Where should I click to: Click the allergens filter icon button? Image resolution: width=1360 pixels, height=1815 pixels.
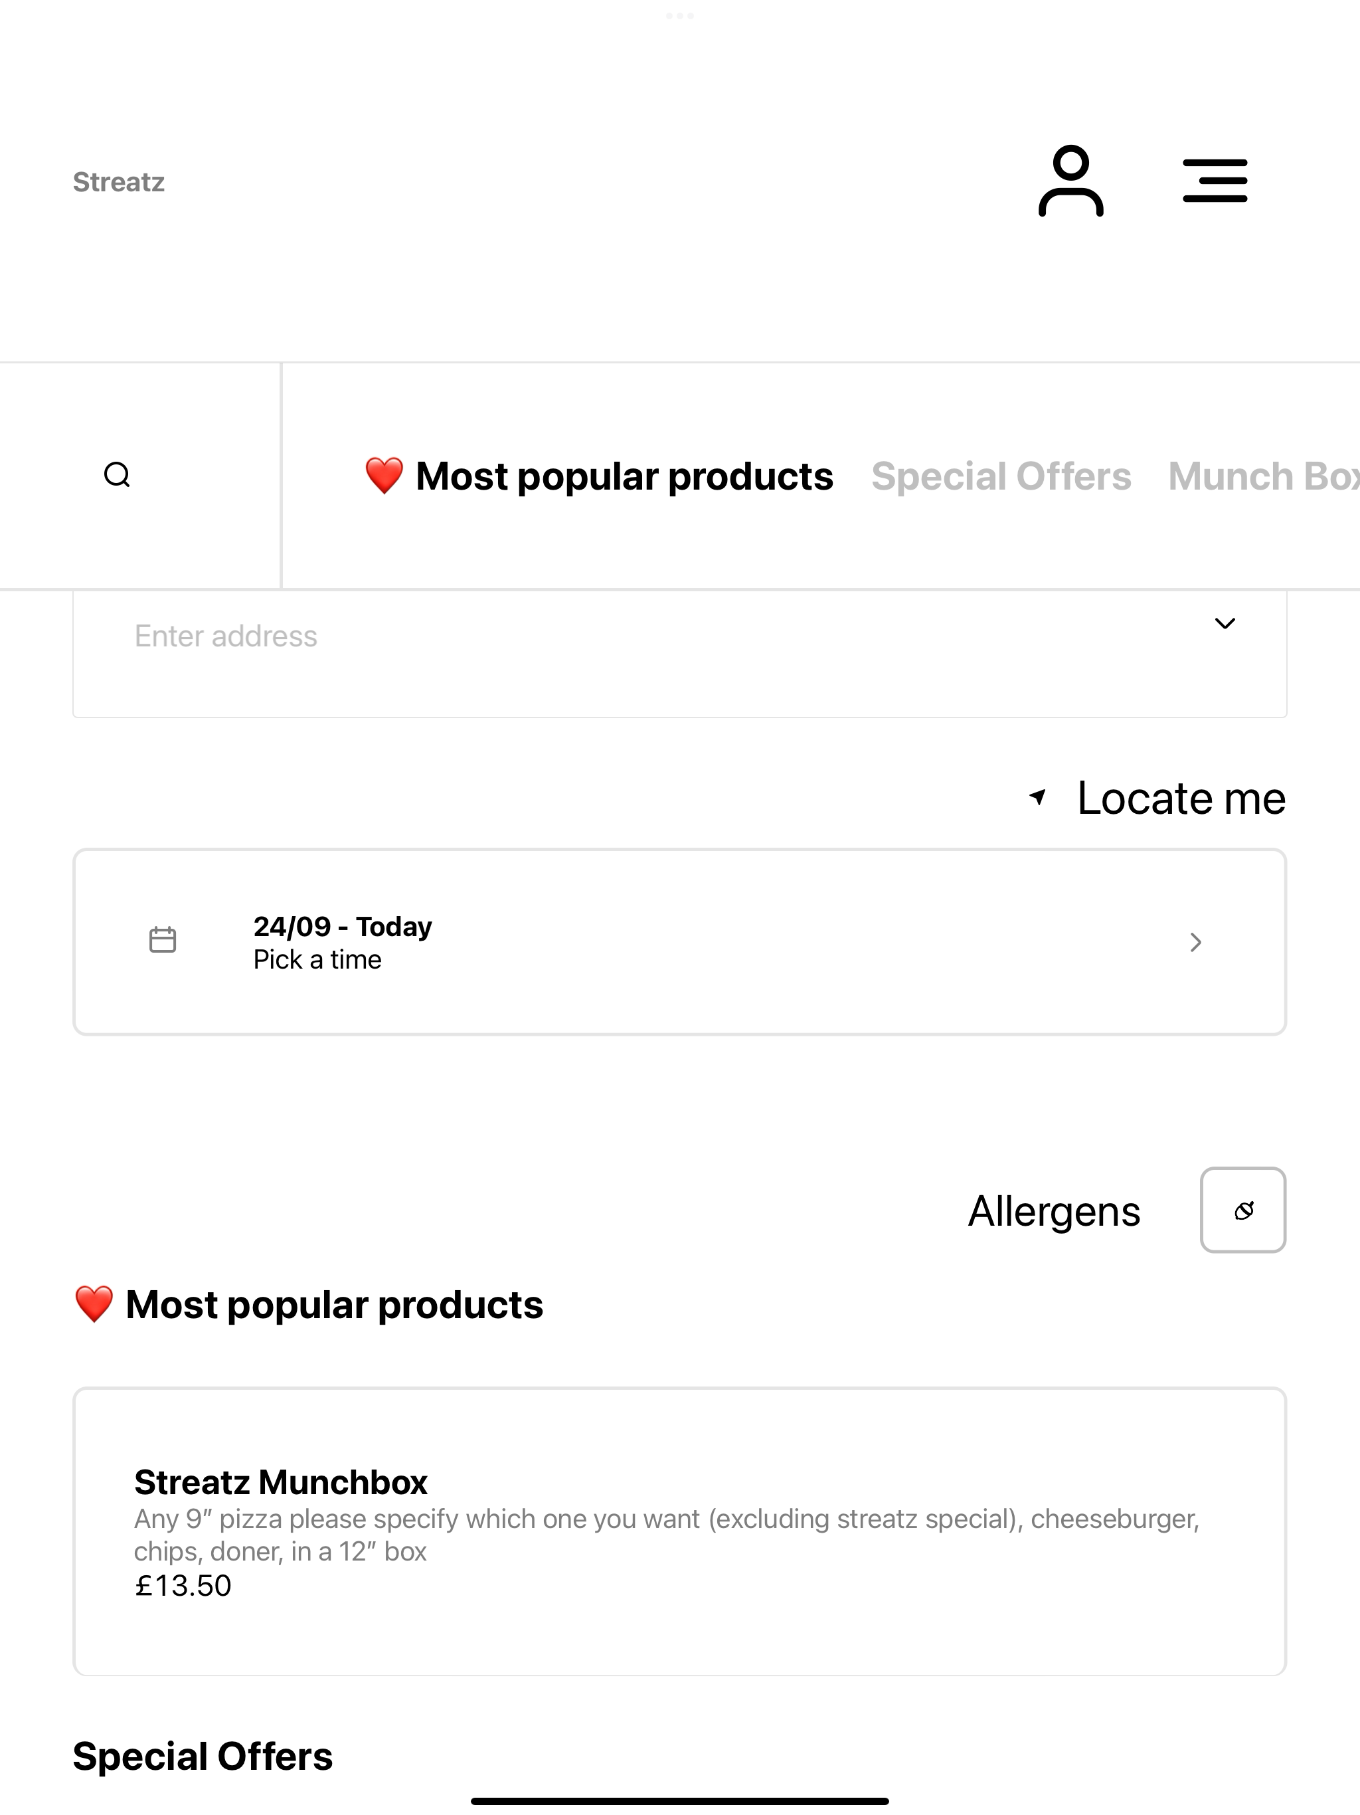(1242, 1210)
